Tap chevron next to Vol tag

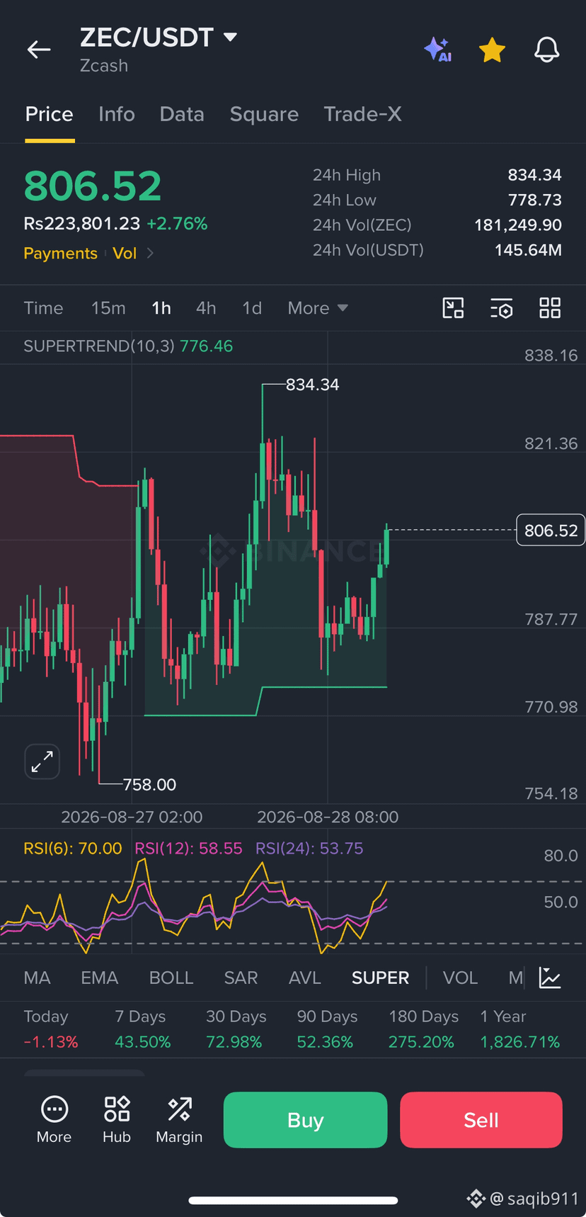point(150,253)
